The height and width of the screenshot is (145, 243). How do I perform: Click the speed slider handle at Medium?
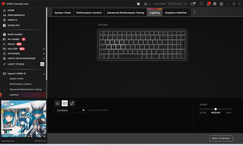(x=216, y=109)
